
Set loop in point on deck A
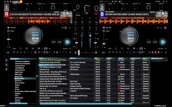pos(21,48)
